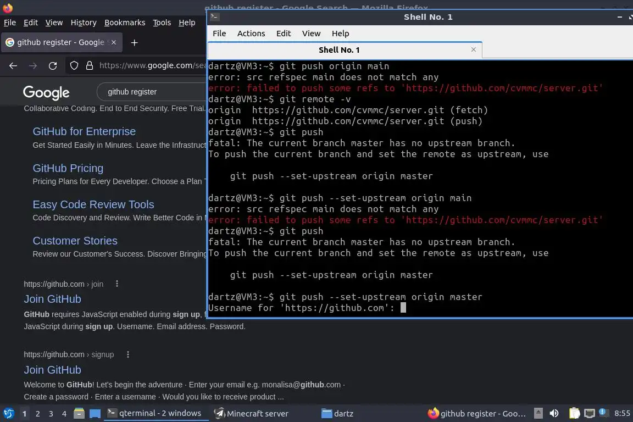633x422 pixels.
Task: Click the Firefox URL address field
Action: [153, 65]
